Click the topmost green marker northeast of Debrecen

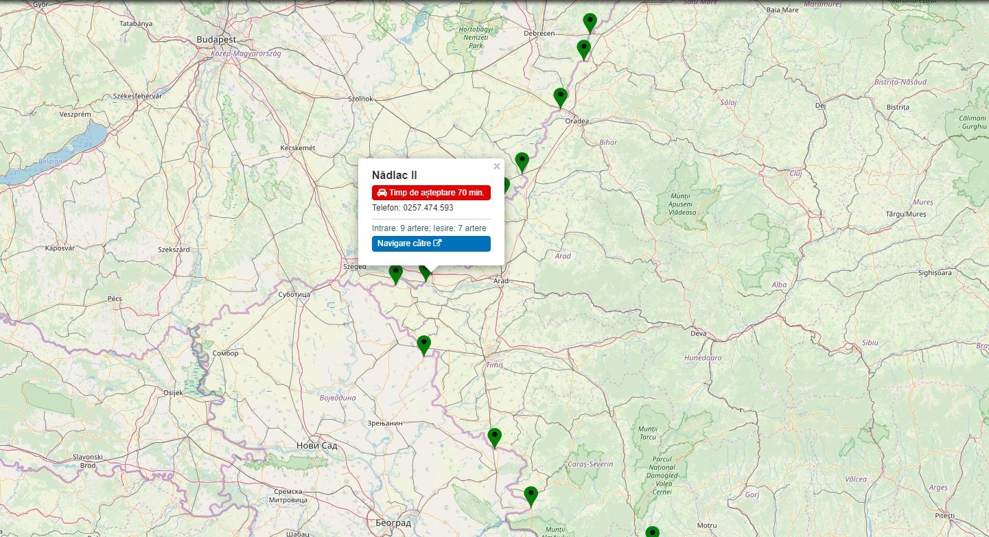[590, 22]
